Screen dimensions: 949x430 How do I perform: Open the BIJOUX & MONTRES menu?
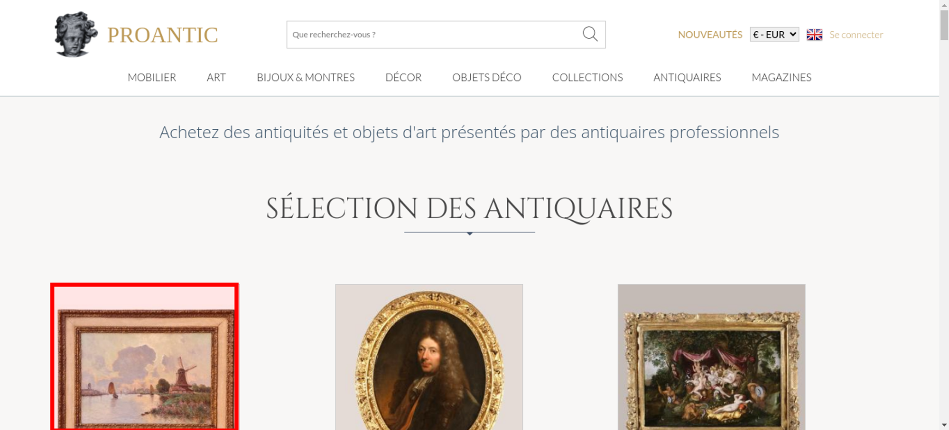pos(306,77)
